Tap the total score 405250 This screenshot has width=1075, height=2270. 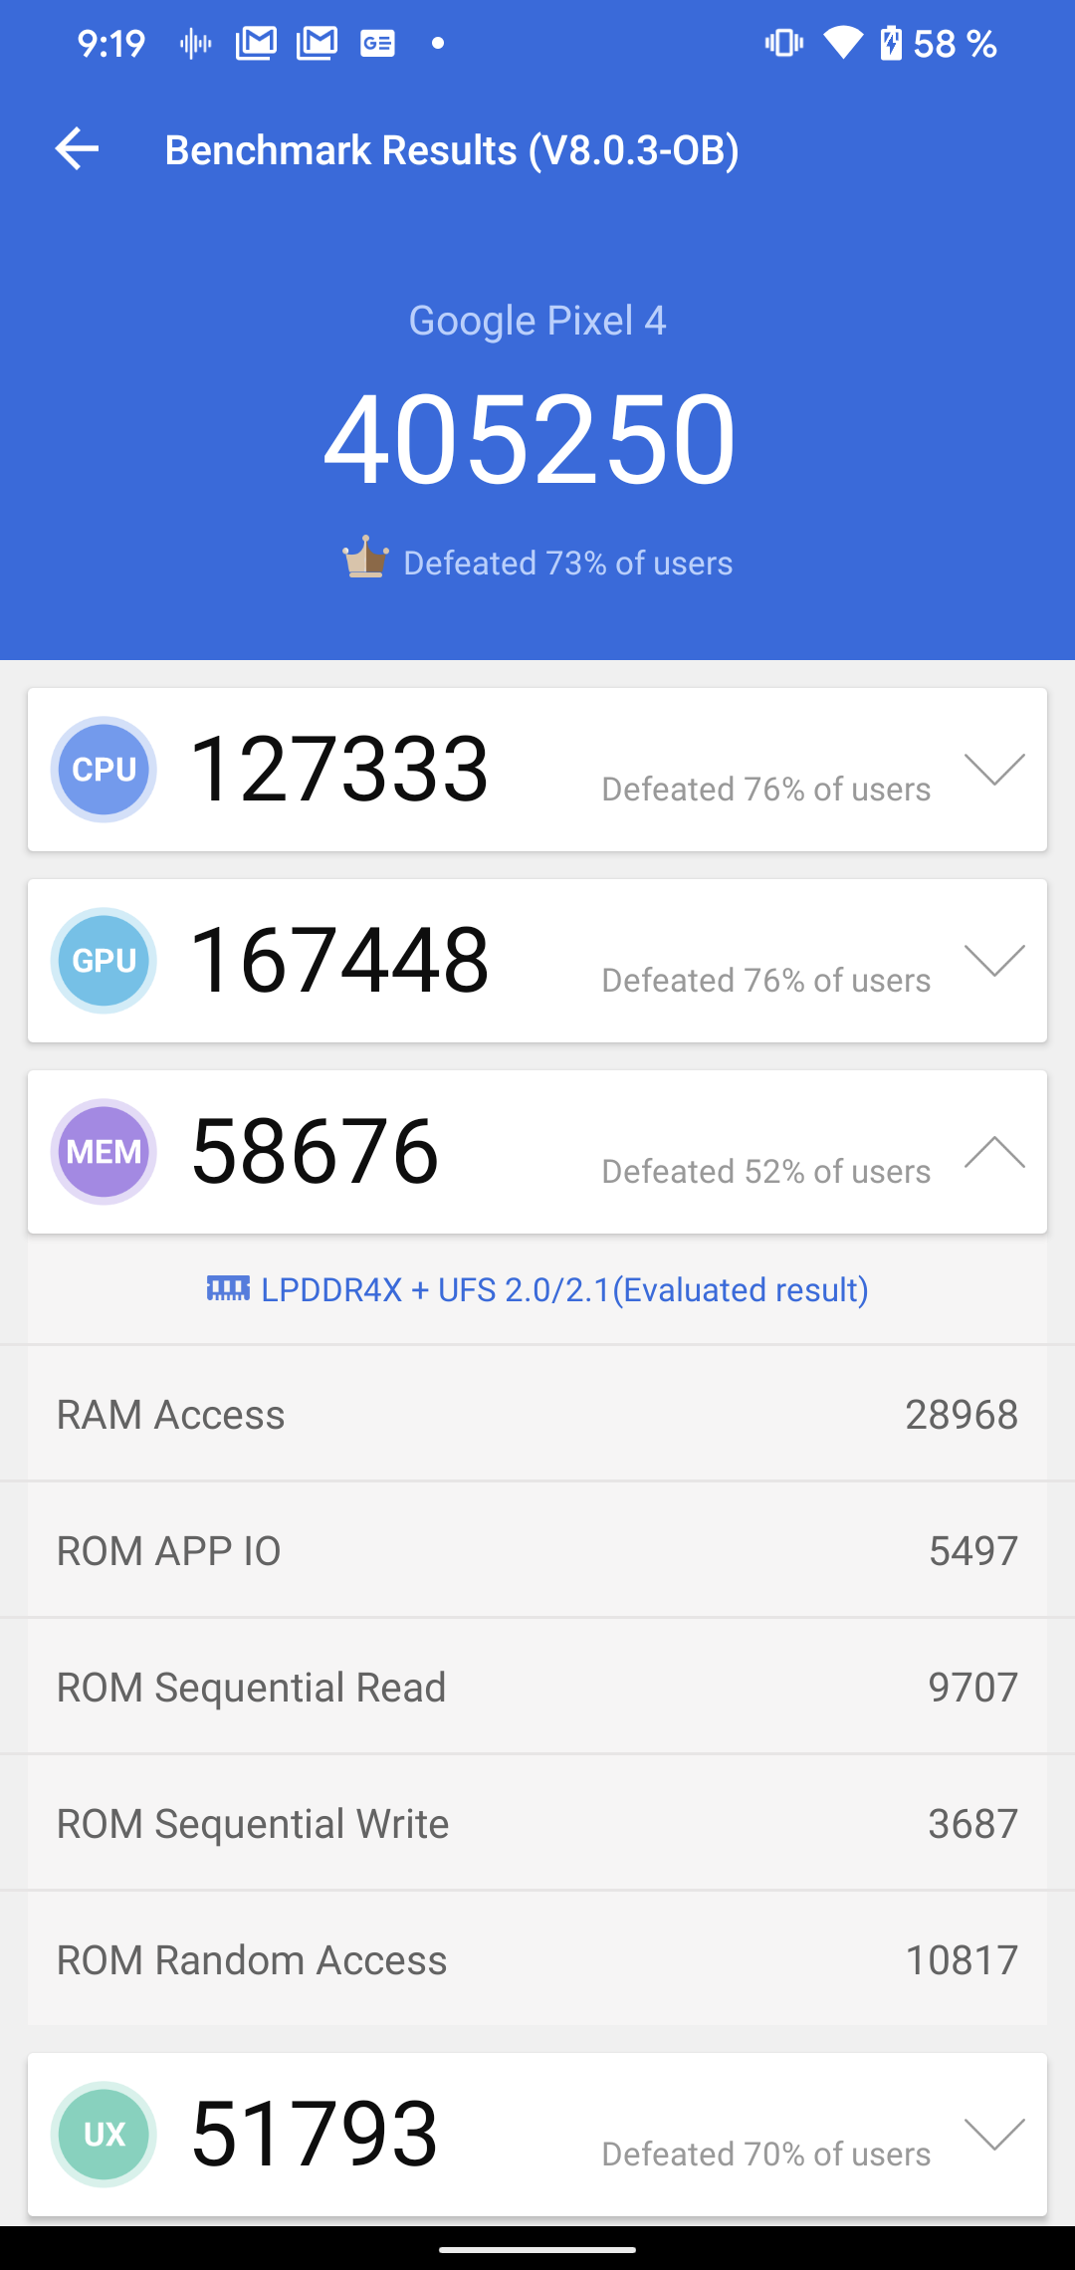(x=530, y=439)
